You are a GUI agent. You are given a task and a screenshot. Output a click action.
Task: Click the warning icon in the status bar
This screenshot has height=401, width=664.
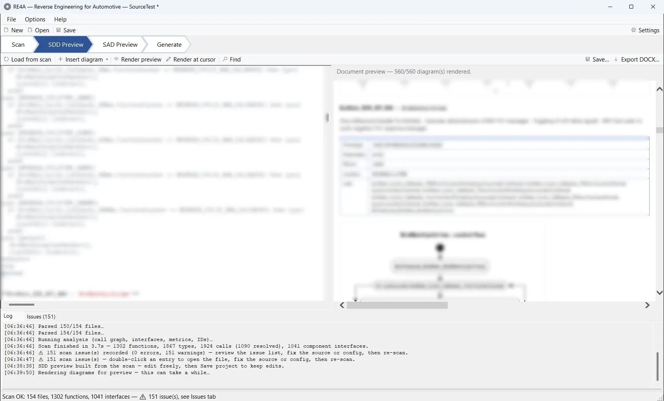143,397
